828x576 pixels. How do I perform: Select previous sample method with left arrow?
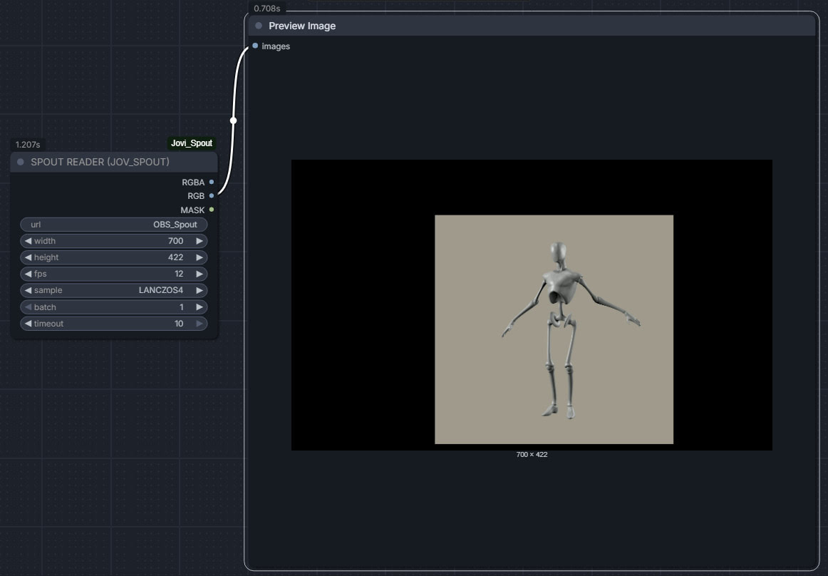[x=28, y=290]
